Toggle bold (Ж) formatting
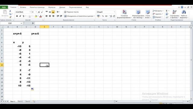This screenshot has width=193, height=109. [x=17, y=16]
